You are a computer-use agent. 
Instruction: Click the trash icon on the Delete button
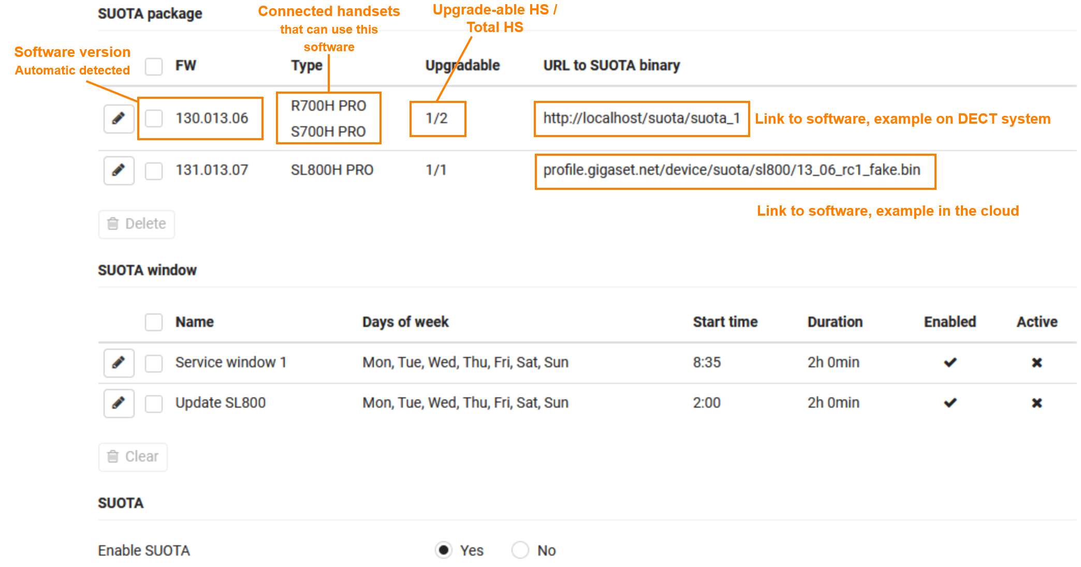[112, 223]
